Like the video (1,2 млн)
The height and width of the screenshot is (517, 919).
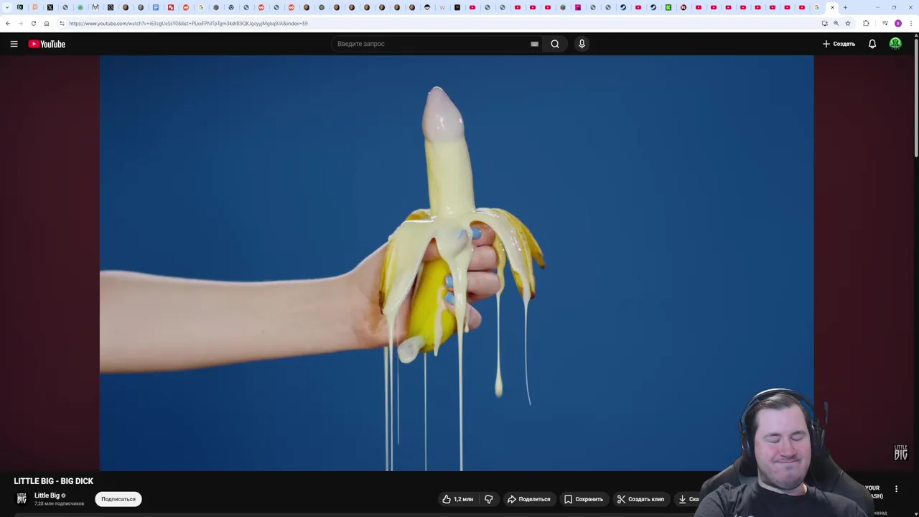click(458, 499)
